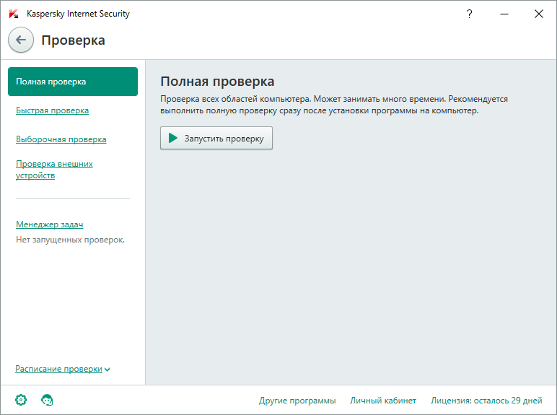Viewport: 557px width, 415px height.
Task: Click the Проверка page title
Action: click(x=73, y=40)
